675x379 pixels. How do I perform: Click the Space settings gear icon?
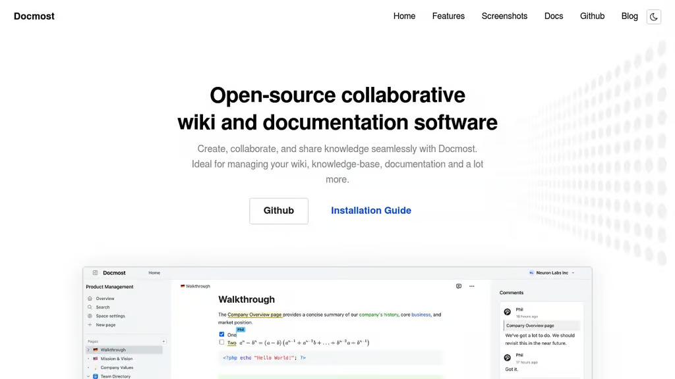point(90,316)
